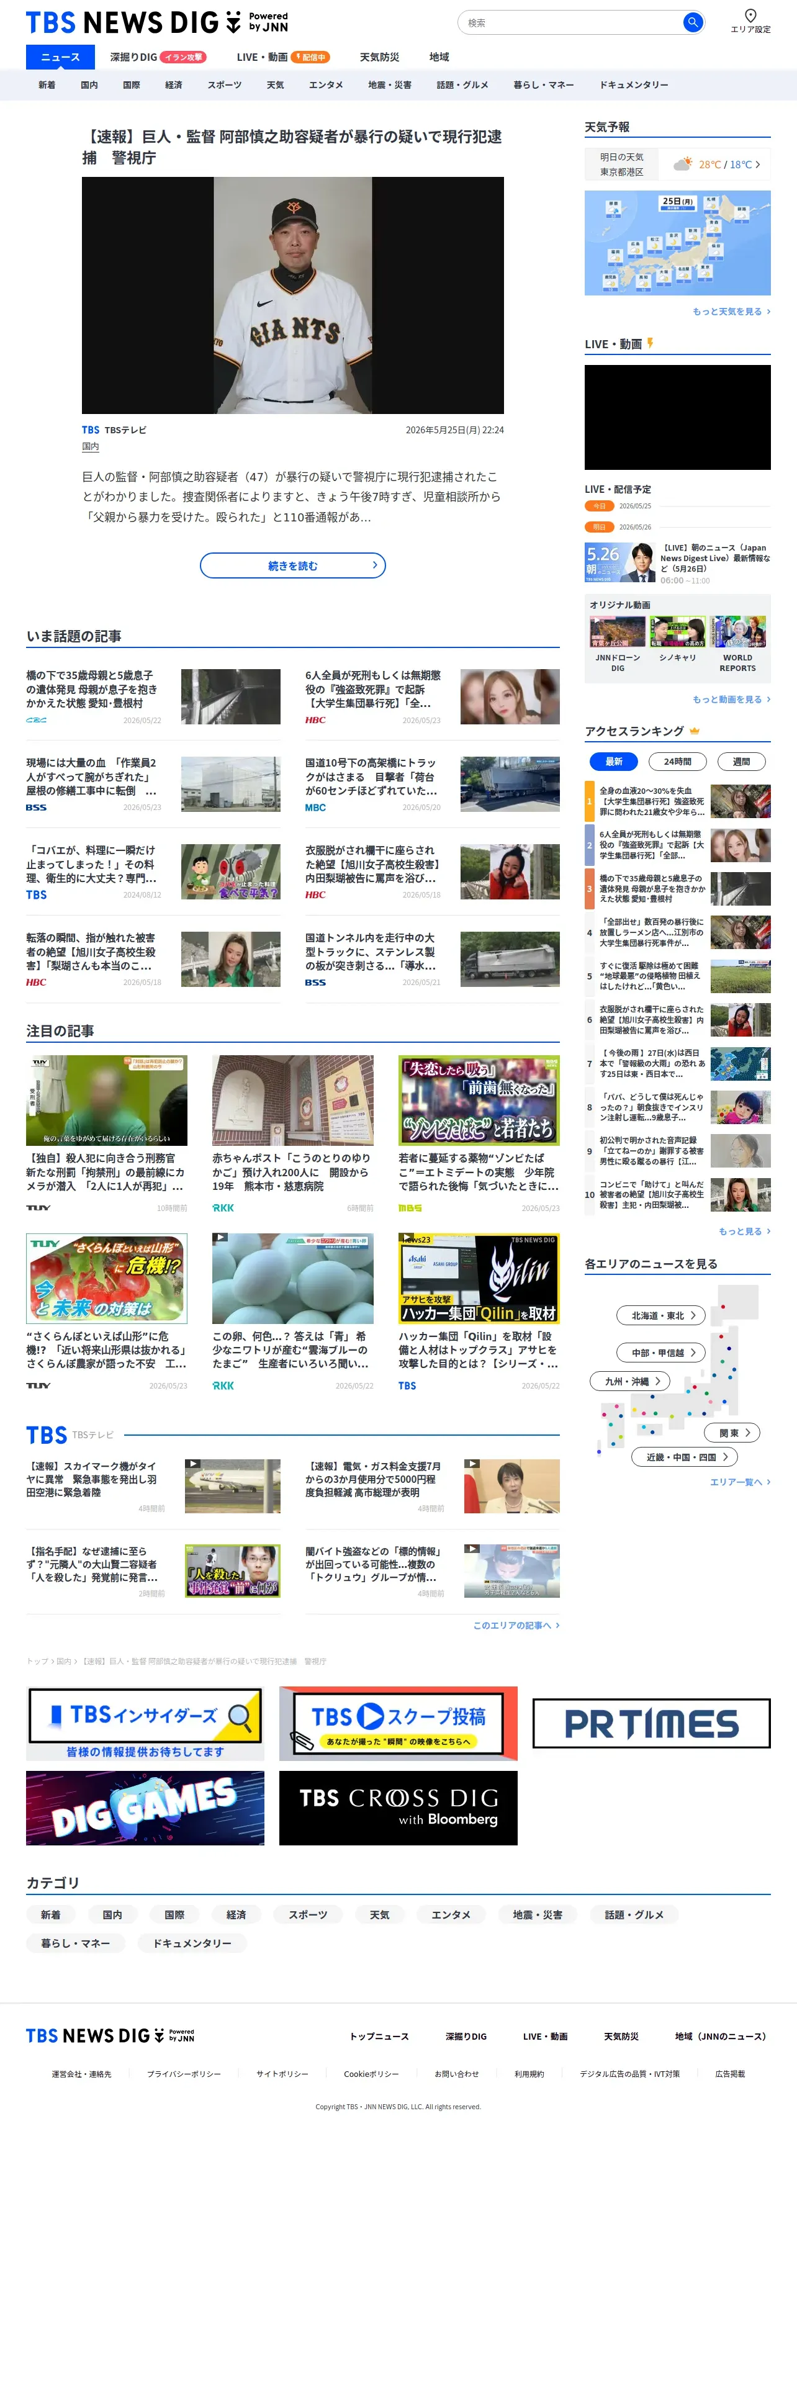The height and width of the screenshot is (2391, 797).
Task: Click the sun-and-cloud weather icon beside 28℃
Action: tap(683, 164)
